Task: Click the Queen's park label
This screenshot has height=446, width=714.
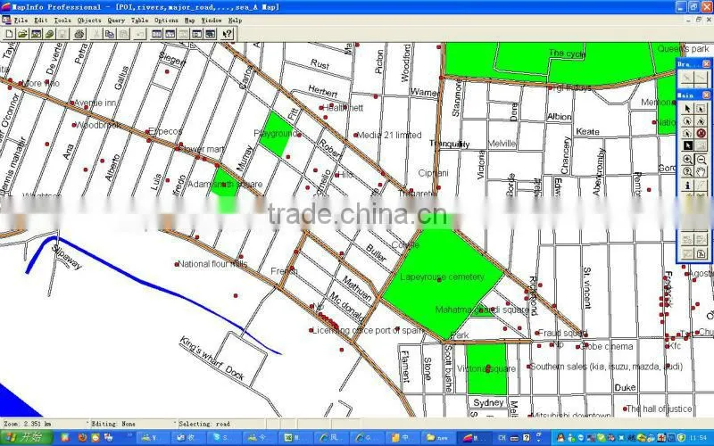Action: click(683, 49)
